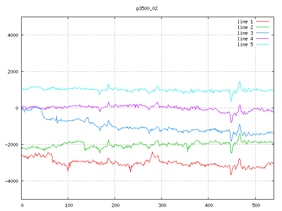282x211 pixels.
Task: Click the blue line 3 legend sample
Action: click(x=262, y=33)
